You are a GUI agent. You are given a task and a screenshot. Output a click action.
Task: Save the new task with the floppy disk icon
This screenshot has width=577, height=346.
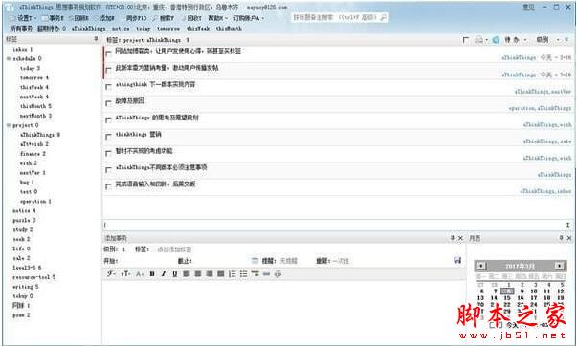457,260
